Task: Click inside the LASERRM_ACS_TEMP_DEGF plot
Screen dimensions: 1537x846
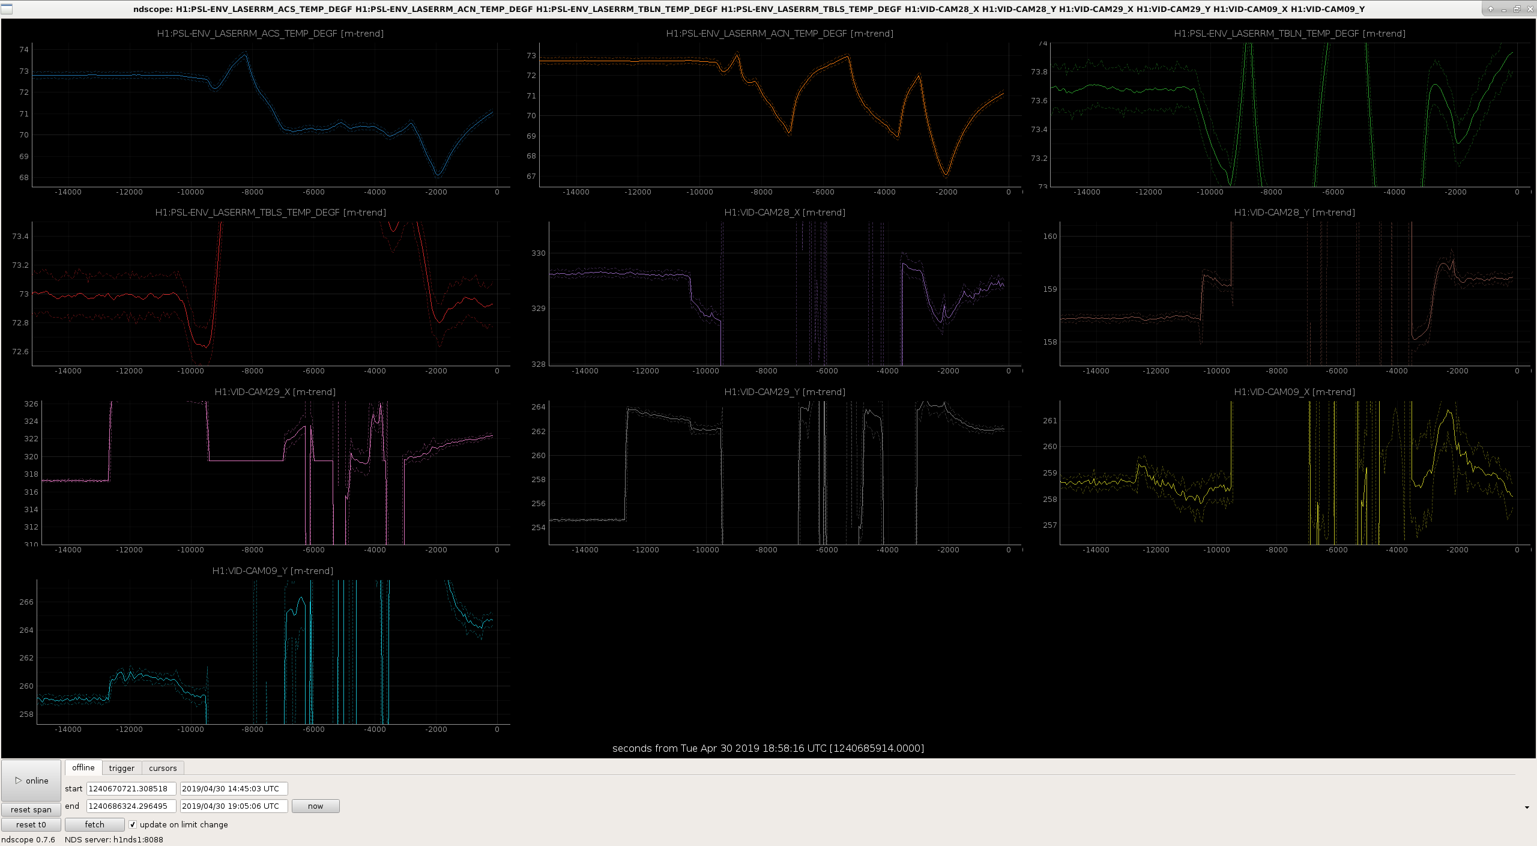Action: point(271,114)
